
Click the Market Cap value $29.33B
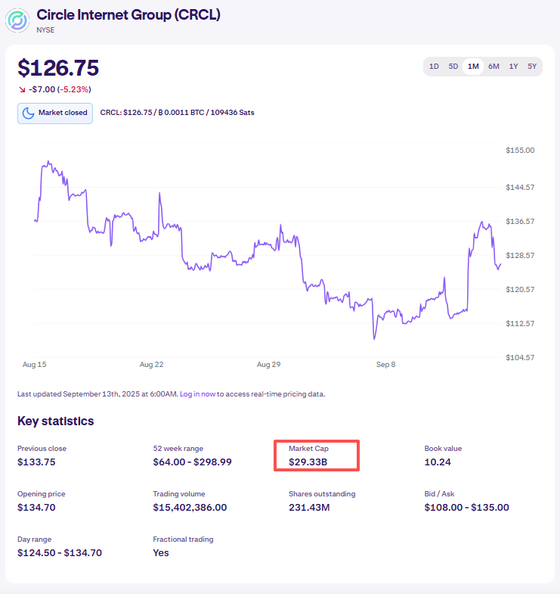pos(308,462)
